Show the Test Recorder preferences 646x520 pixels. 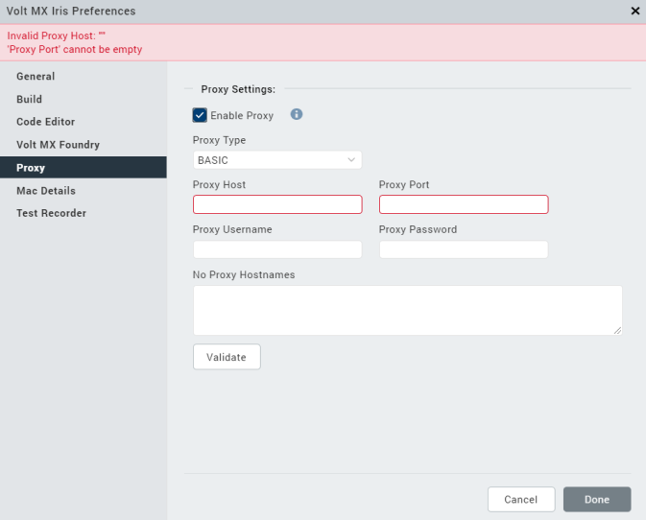[51, 213]
